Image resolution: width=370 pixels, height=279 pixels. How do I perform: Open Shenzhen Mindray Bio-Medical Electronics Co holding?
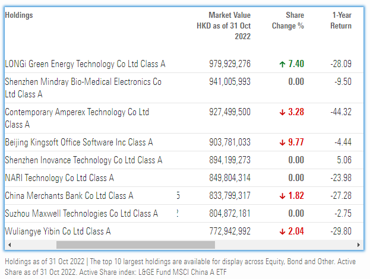click(83, 88)
